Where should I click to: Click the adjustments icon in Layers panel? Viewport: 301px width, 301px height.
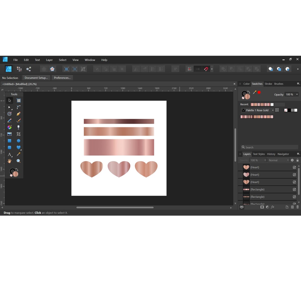[267, 207]
